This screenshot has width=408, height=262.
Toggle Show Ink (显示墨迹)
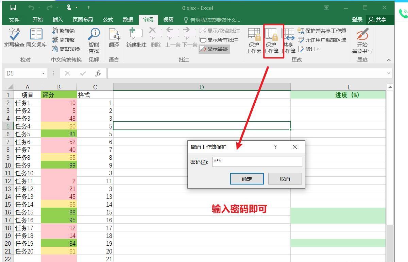(x=214, y=49)
